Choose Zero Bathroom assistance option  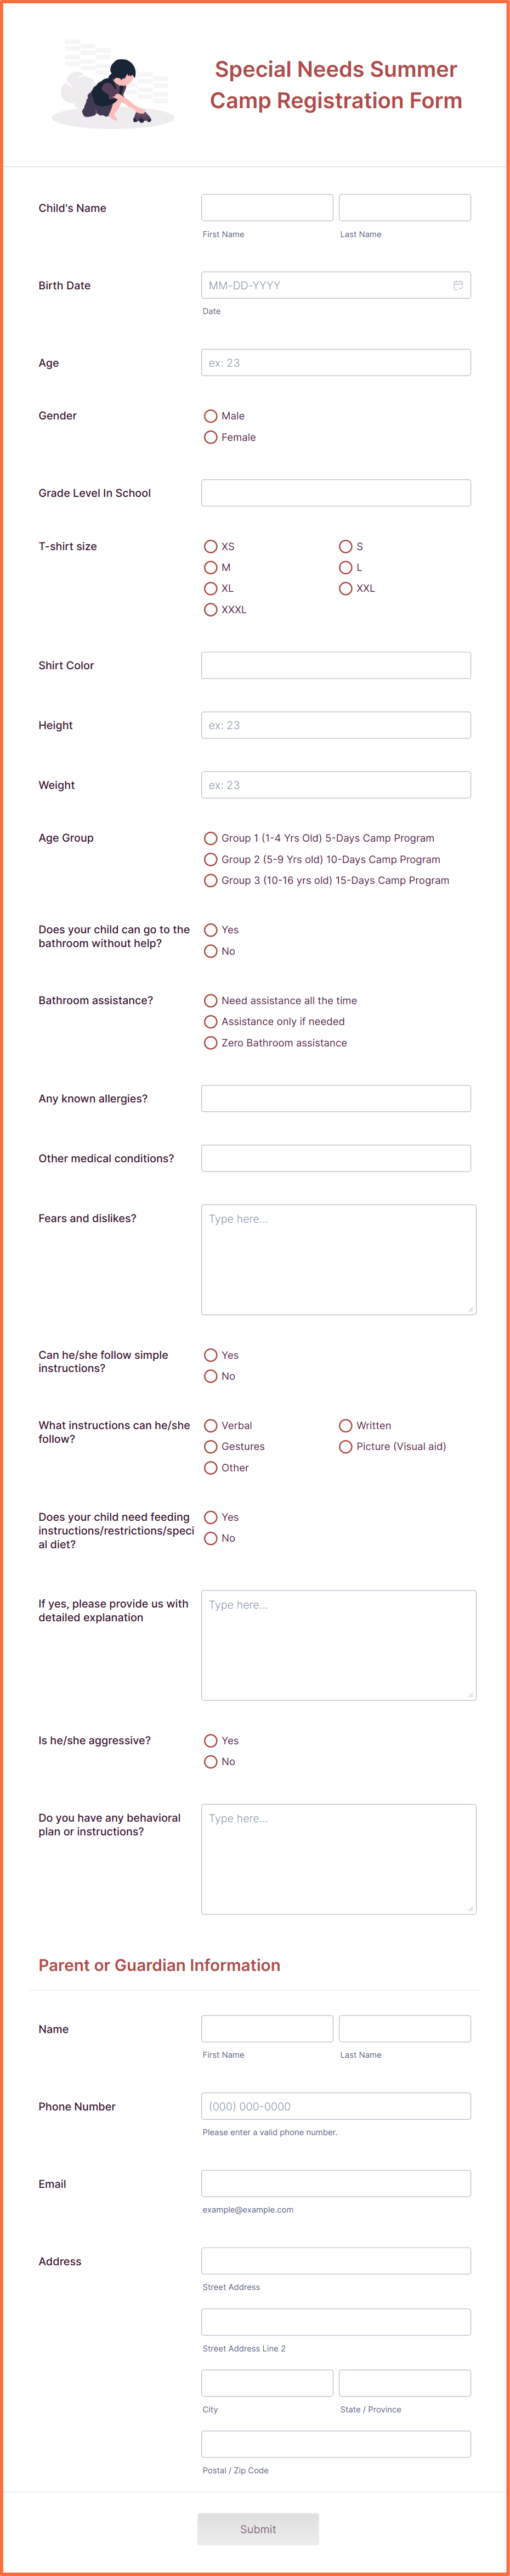pyautogui.click(x=211, y=1042)
